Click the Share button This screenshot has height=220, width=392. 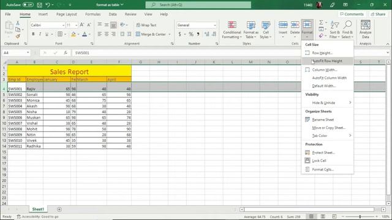pyautogui.click(x=378, y=14)
